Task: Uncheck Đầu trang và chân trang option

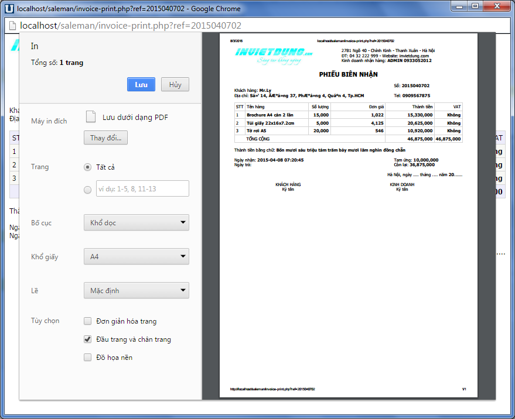Action: [88, 339]
